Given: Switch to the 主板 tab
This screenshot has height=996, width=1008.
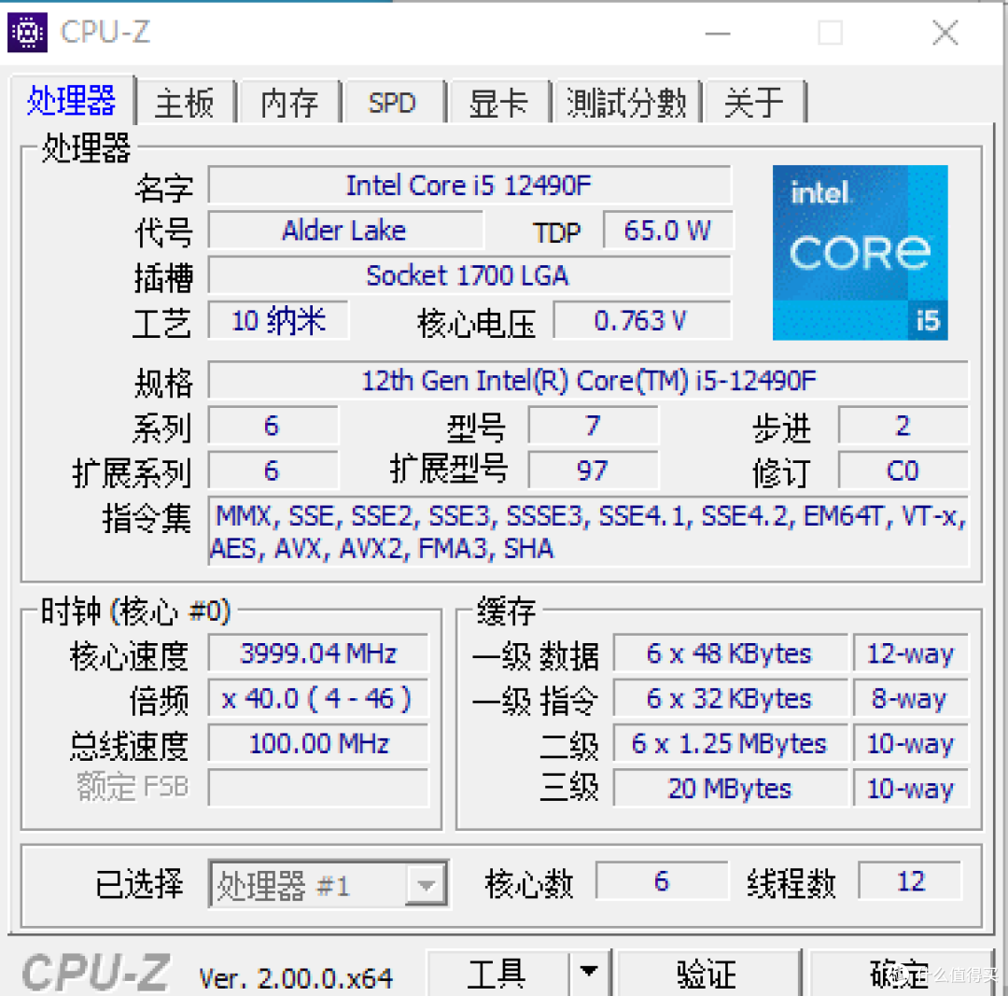Looking at the screenshot, I should click(x=185, y=103).
